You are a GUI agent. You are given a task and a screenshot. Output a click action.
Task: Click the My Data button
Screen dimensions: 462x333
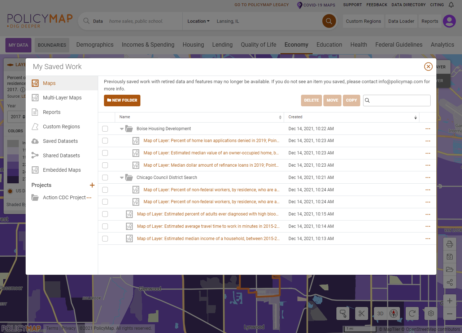point(18,45)
